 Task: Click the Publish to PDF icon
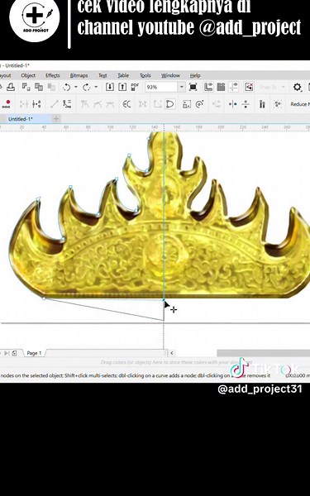point(135,87)
